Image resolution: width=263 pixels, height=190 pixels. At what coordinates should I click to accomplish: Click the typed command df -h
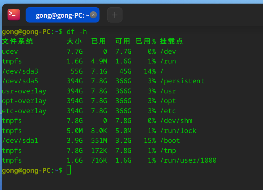click(x=77, y=32)
